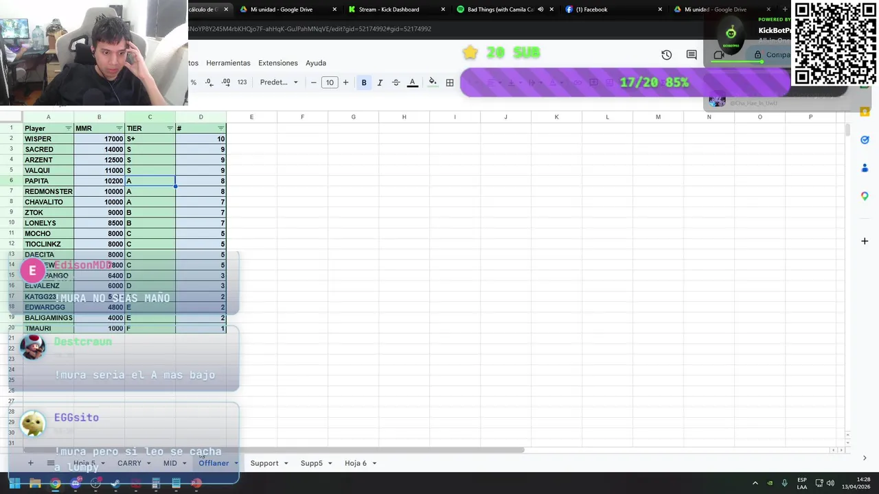Add a new sheet with plus button
Viewport: 879px width, 494px height.
(30, 463)
